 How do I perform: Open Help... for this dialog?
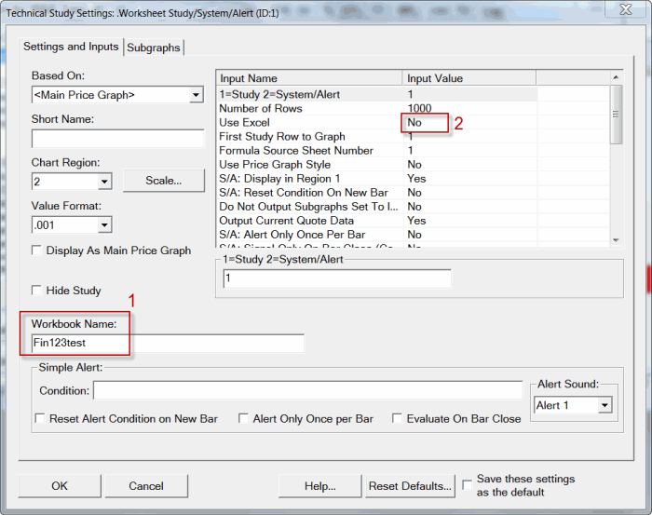pyautogui.click(x=319, y=486)
